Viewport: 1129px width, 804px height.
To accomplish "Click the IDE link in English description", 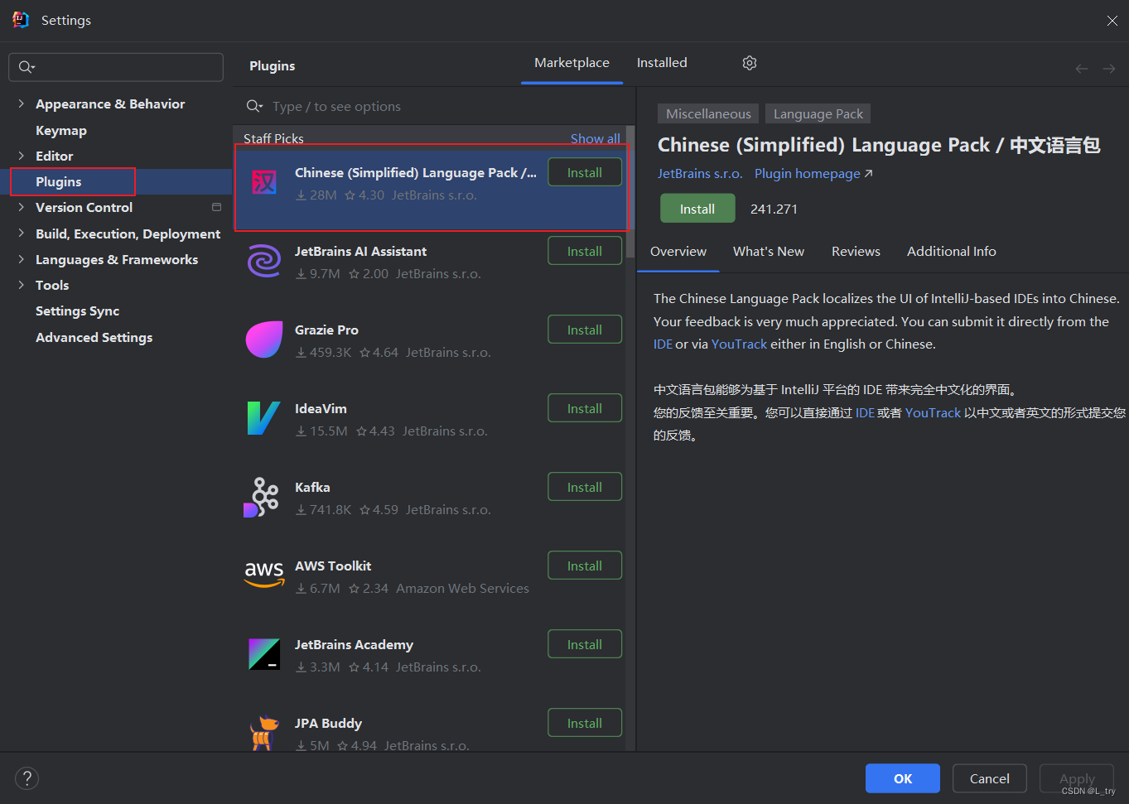I will pyautogui.click(x=663, y=344).
